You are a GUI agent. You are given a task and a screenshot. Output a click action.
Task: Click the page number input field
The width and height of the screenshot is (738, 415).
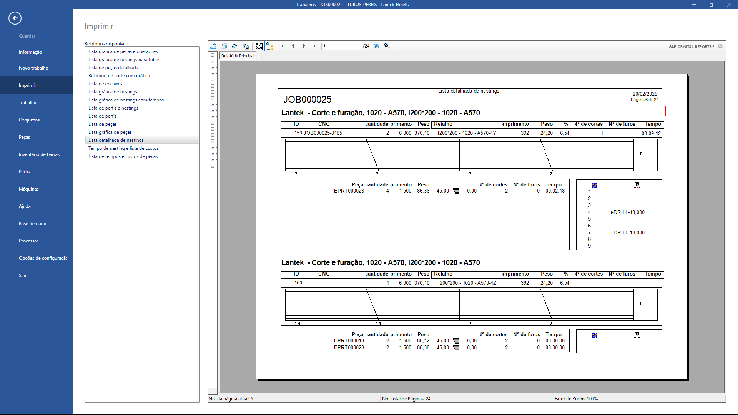point(342,46)
